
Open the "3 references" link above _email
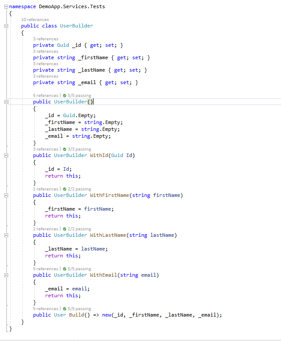45,76
